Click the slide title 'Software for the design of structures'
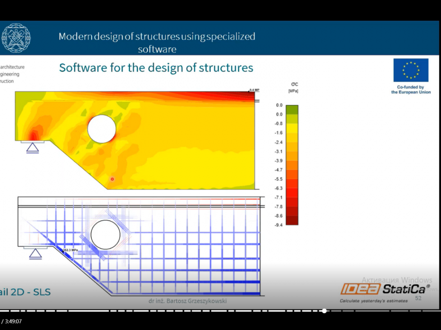The image size is (441, 330). (156, 68)
